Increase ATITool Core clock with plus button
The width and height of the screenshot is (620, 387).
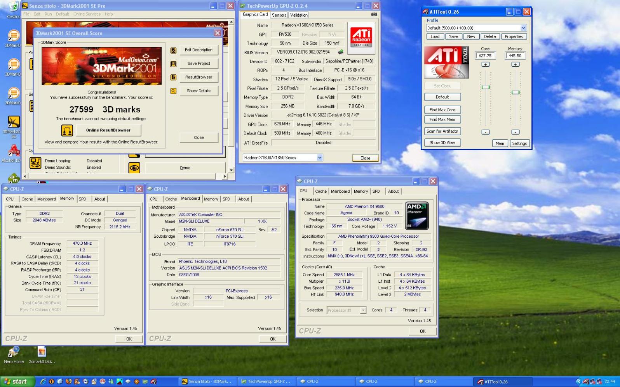[x=486, y=64]
